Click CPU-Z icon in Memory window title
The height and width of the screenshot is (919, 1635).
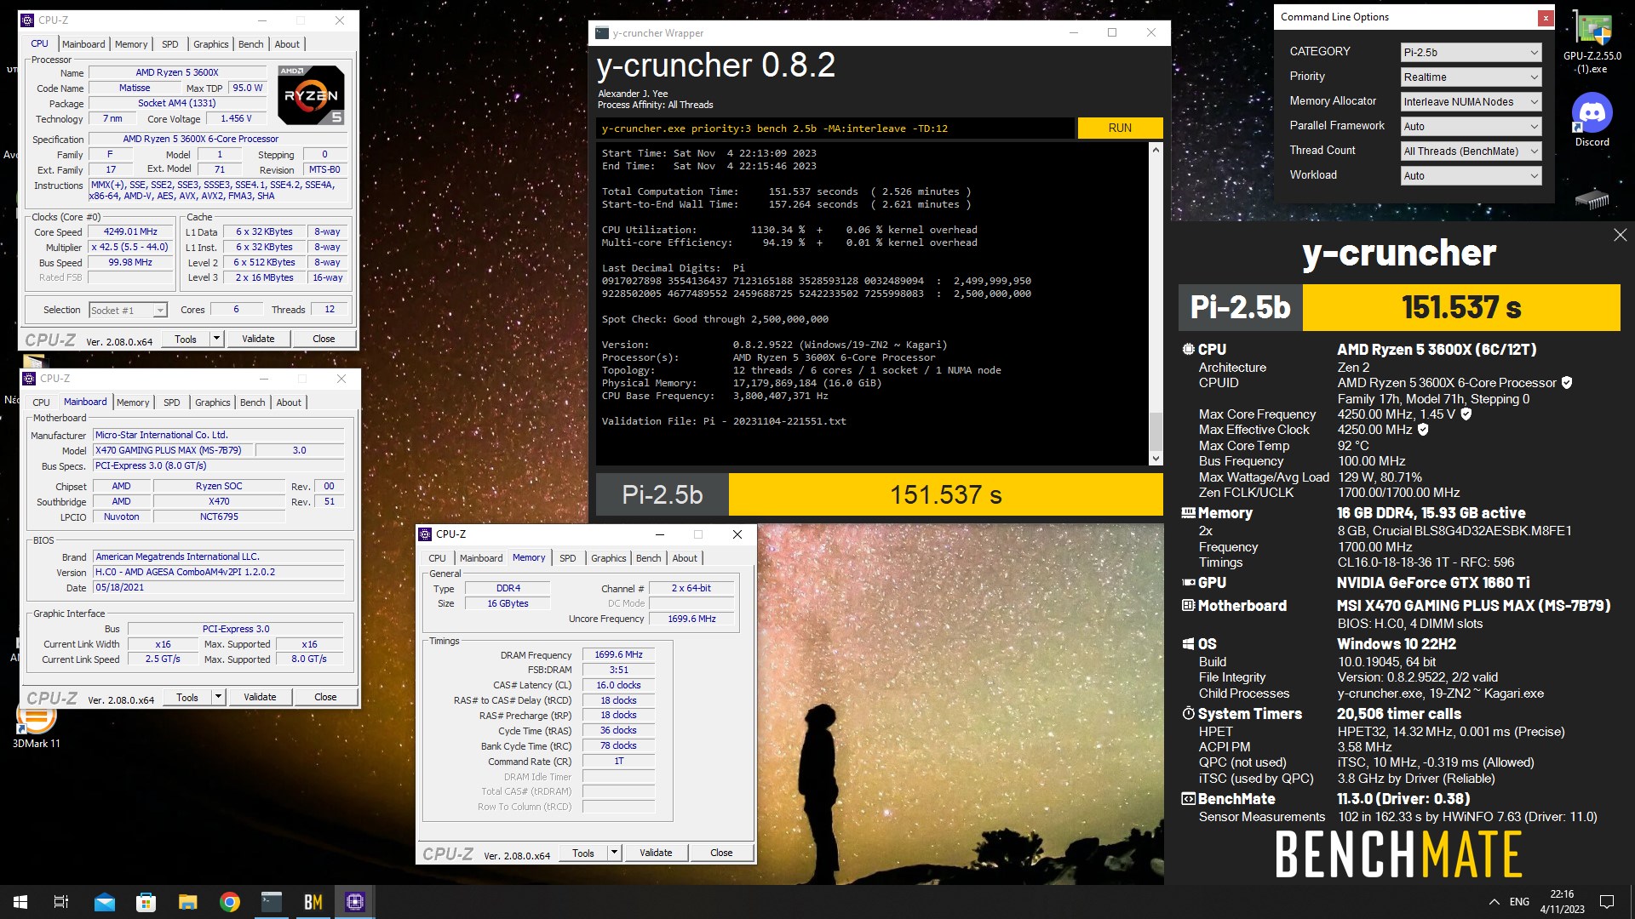pyautogui.click(x=426, y=534)
